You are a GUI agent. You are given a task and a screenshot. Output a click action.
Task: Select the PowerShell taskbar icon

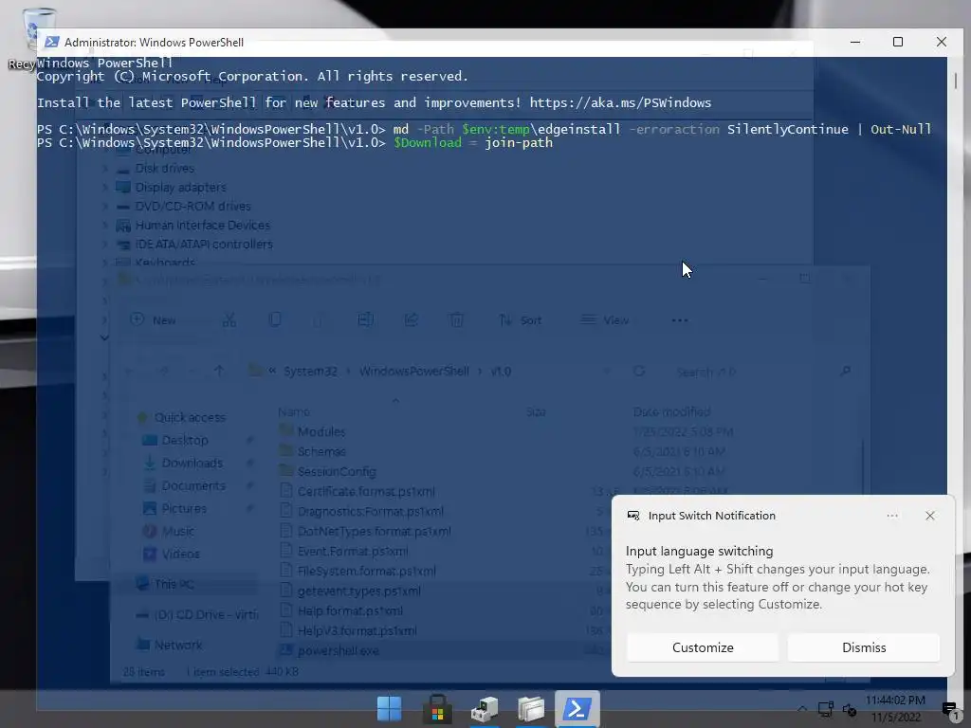pyautogui.click(x=577, y=709)
